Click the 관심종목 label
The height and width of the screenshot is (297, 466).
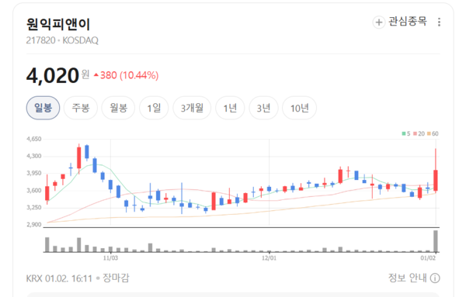click(x=408, y=22)
